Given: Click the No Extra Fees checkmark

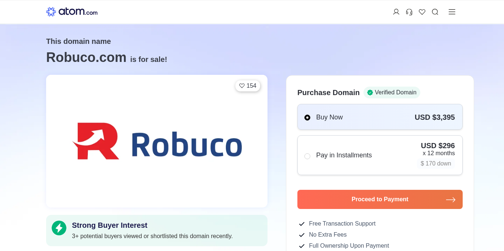Looking at the screenshot, I should pyautogui.click(x=302, y=235).
